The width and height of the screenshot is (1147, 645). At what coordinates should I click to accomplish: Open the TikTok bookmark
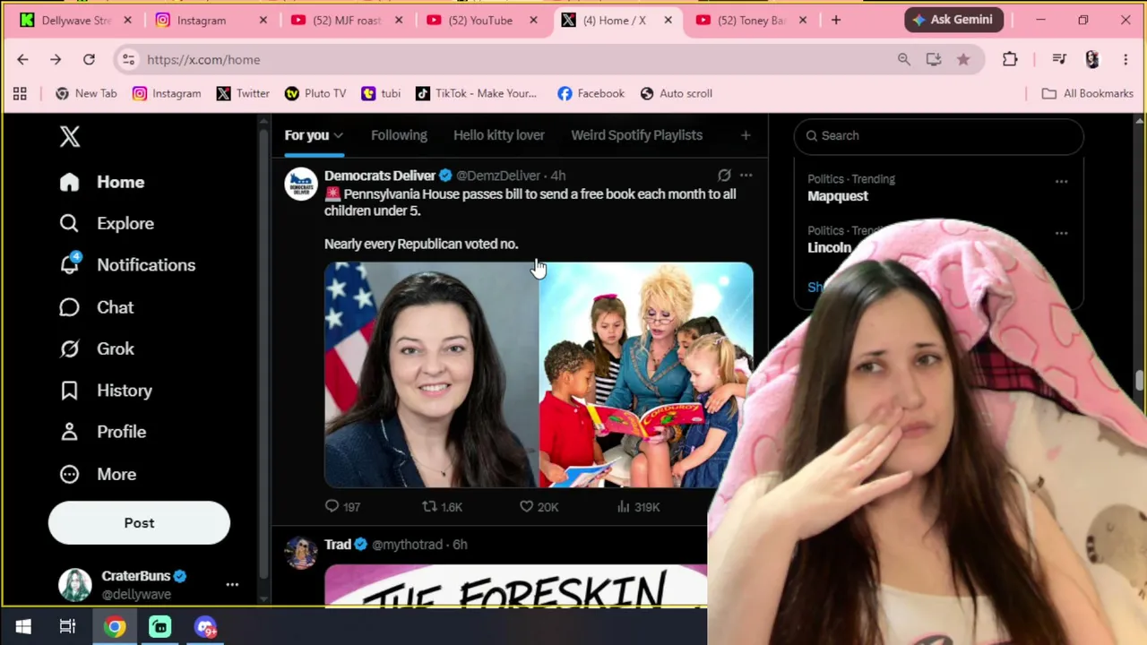(x=476, y=93)
